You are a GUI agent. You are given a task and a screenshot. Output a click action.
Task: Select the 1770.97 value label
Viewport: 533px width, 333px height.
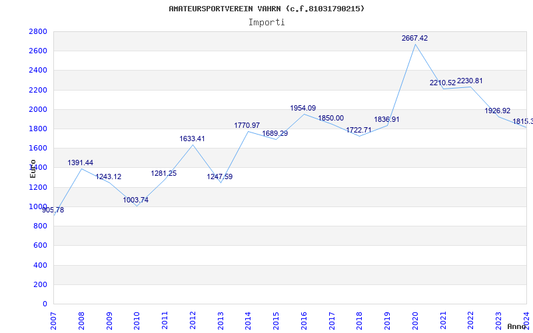pos(247,125)
